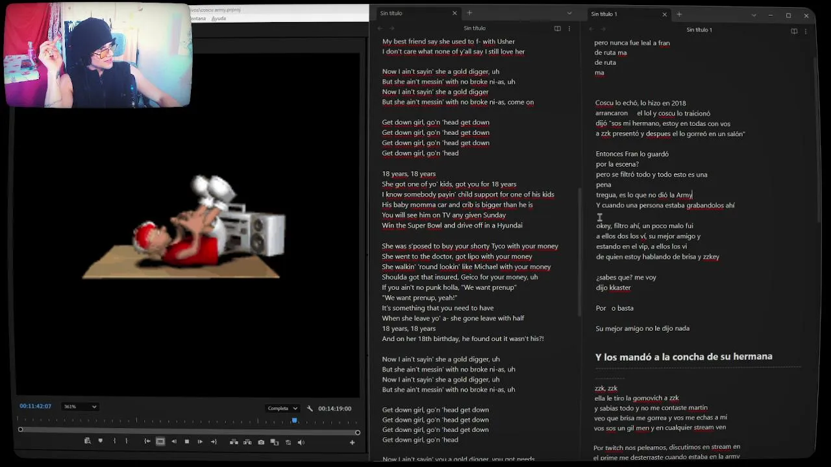Open the Completa playback resolution dropdown
The image size is (831, 467).
click(x=282, y=408)
